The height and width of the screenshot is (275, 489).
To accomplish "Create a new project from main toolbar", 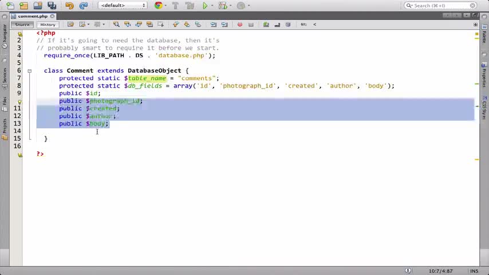I will tap(23, 5).
